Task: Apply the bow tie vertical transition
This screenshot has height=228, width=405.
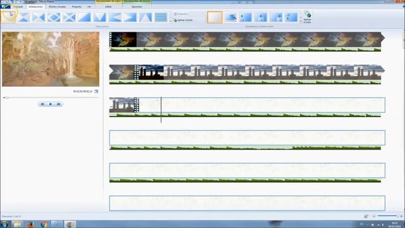Action: pyautogui.click(x=23, y=17)
